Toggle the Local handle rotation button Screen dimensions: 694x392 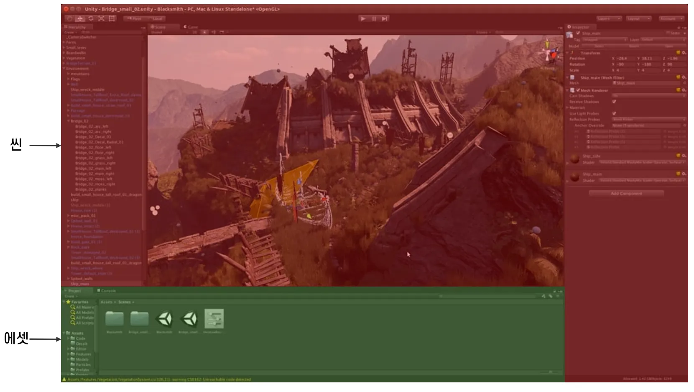pos(156,18)
